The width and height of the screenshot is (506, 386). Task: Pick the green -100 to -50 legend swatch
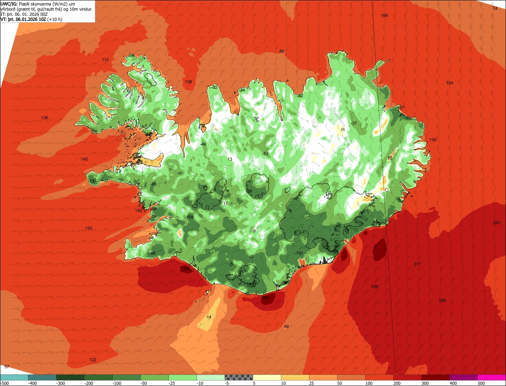tap(126, 377)
